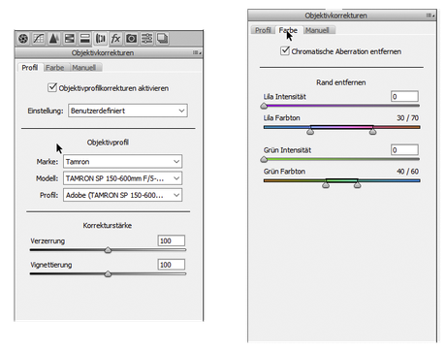The width and height of the screenshot is (446, 351).
Task: Click the Verzerrung slider handle
Action: [108, 250]
